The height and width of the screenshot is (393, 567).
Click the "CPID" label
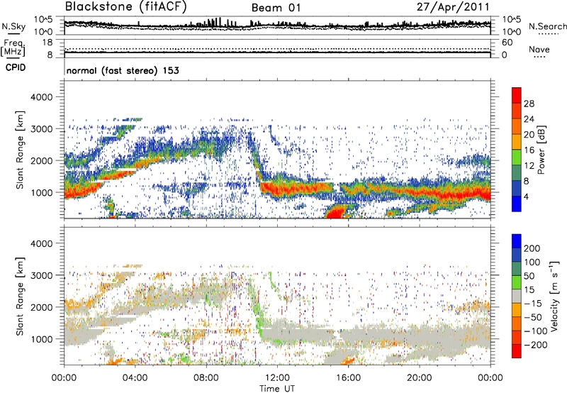pos(16,67)
